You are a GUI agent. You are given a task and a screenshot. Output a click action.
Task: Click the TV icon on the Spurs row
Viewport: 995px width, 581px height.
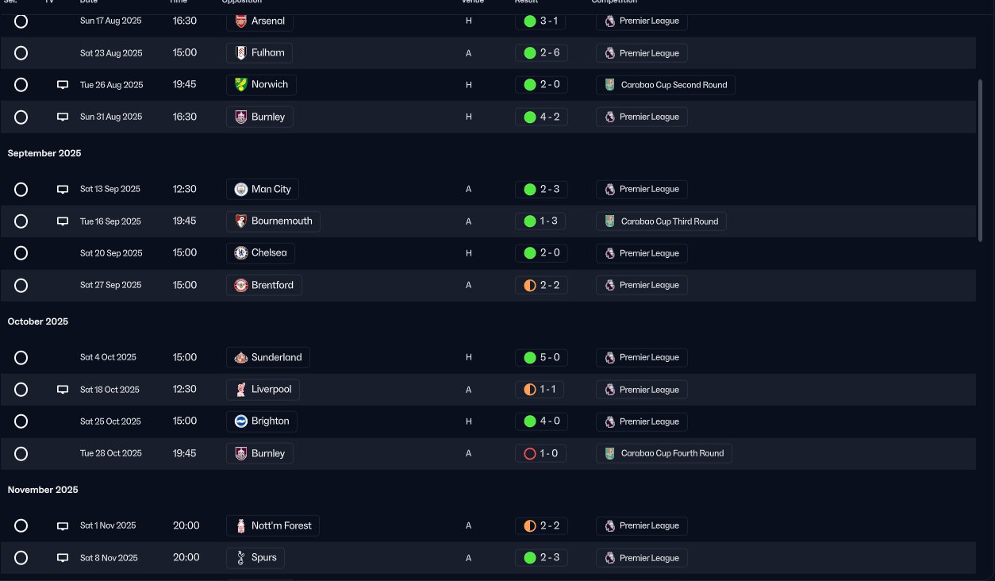pyautogui.click(x=63, y=558)
